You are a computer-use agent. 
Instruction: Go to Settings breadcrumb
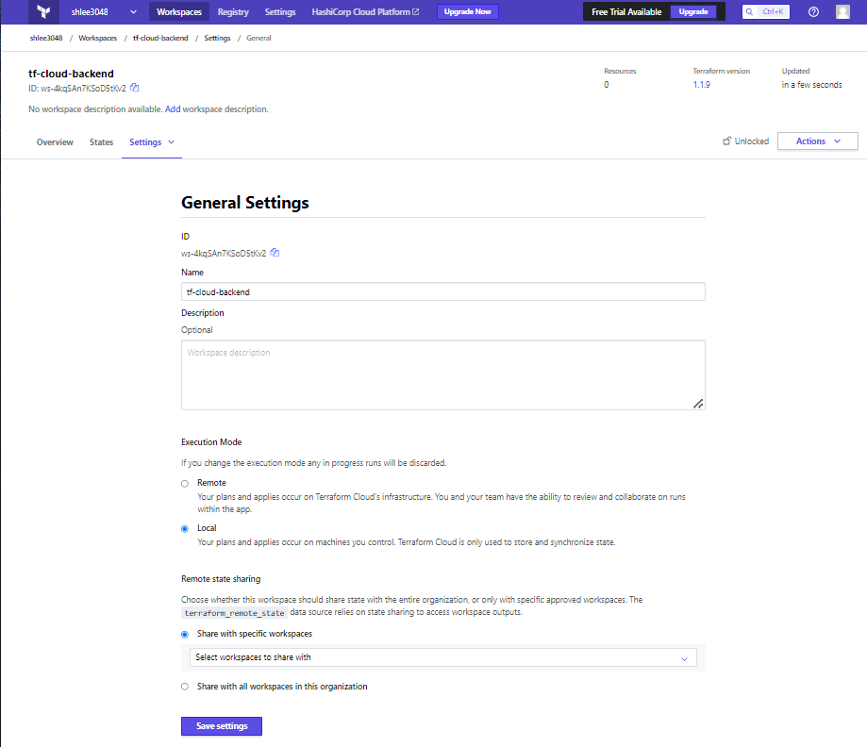pyautogui.click(x=217, y=38)
